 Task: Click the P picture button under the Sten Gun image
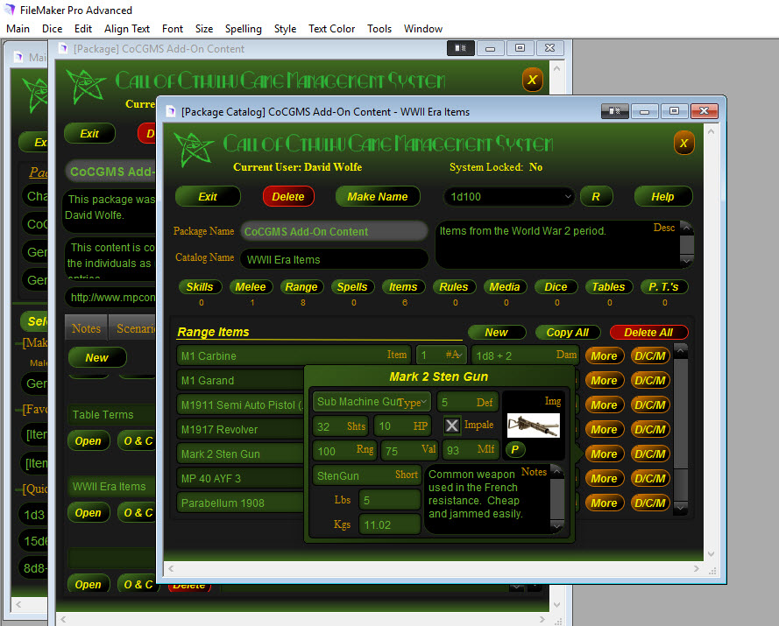coord(514,450)
